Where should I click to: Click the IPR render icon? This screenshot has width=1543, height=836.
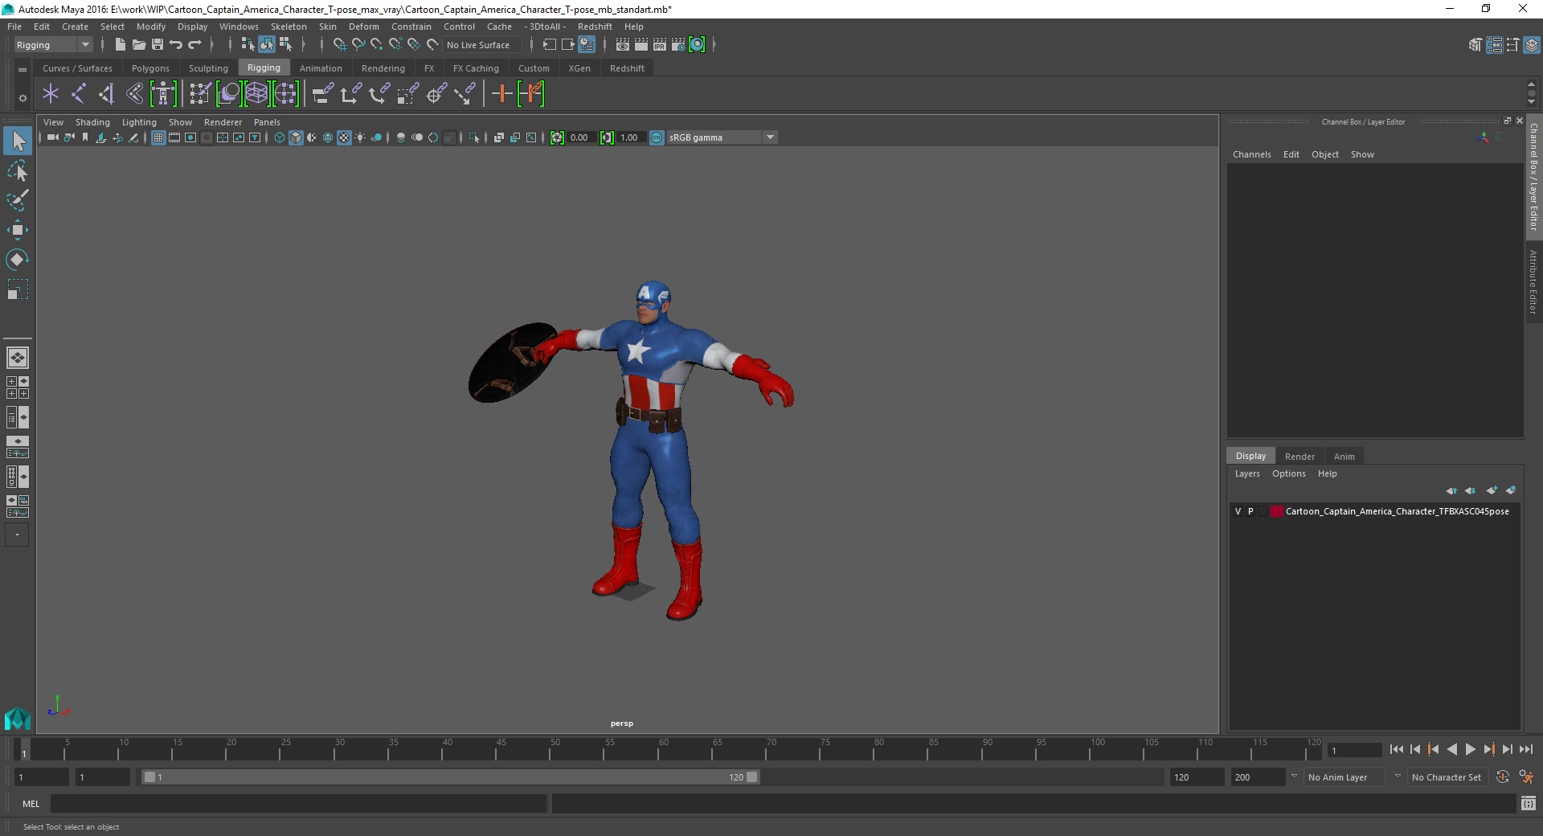coord(660,45)
